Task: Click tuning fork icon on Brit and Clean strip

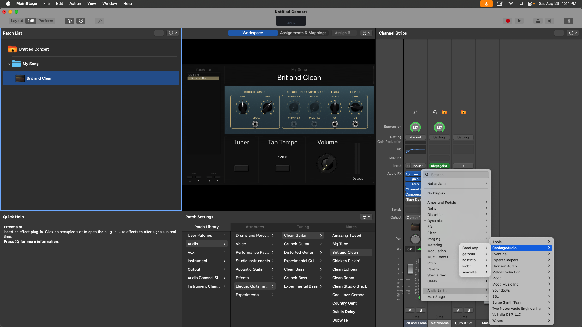Action: 415,112
